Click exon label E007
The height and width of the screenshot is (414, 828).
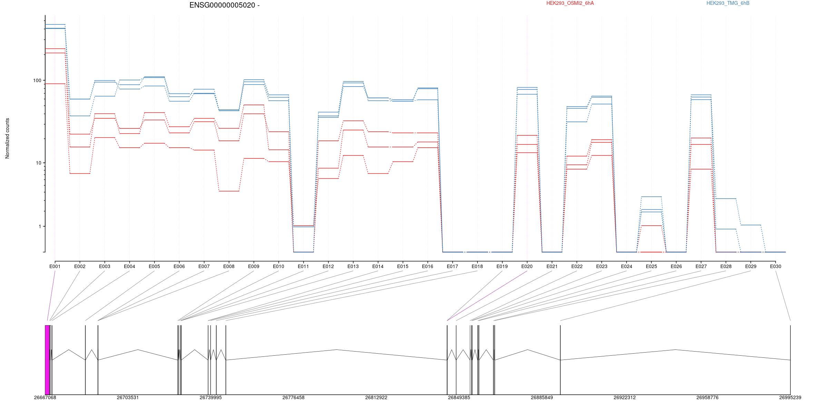[204, 266]
